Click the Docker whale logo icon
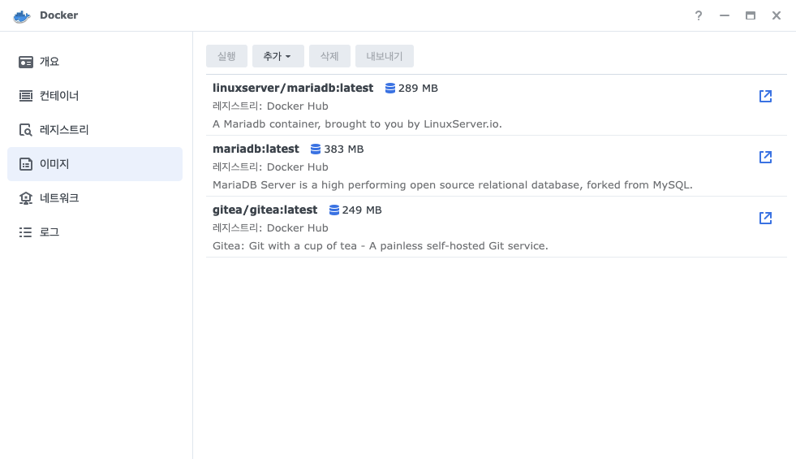 [x=22, y=15]
